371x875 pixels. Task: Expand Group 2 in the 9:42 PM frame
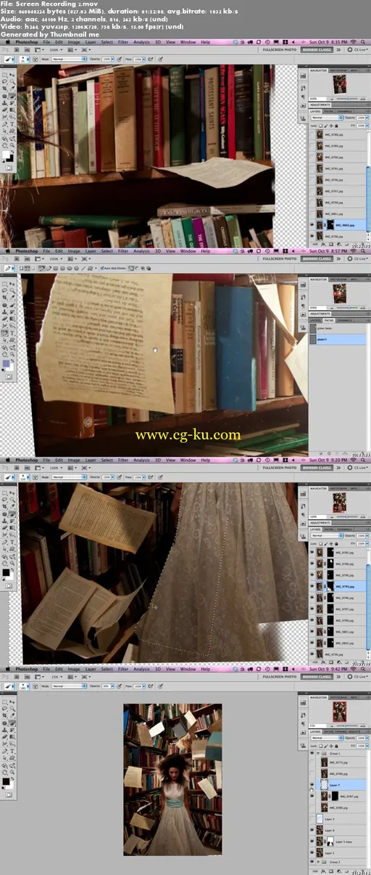point(317,862)
